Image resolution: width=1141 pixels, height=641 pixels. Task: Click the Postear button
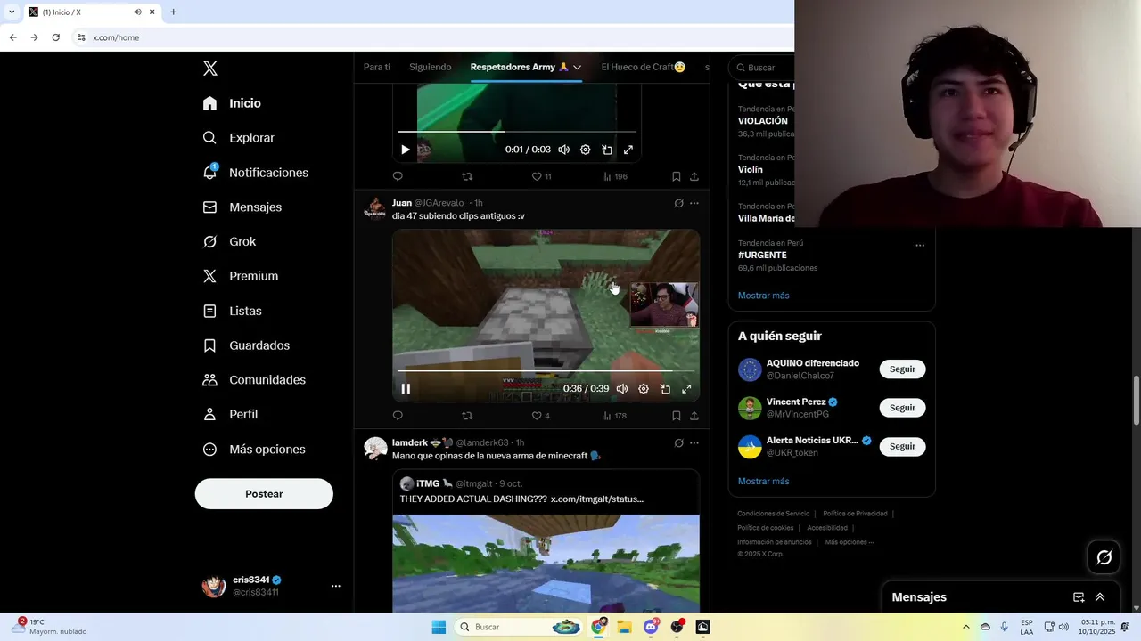coord(264,494)
